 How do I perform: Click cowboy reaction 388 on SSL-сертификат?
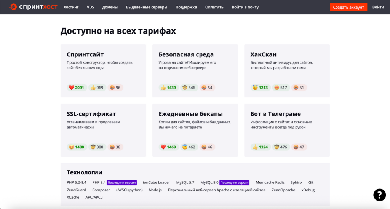click(97, 147)
